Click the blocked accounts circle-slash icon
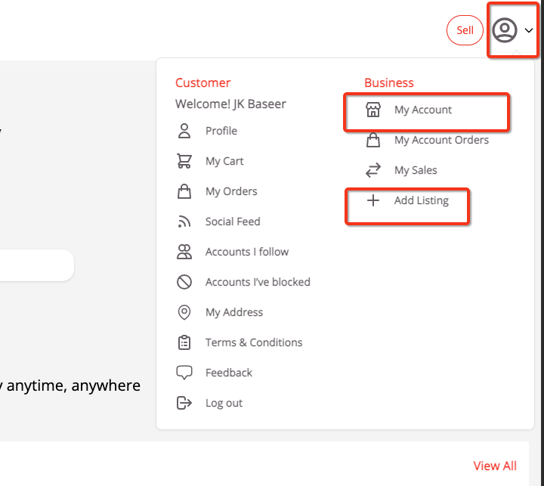Screen dimensions: 544x486 [184, 282]
